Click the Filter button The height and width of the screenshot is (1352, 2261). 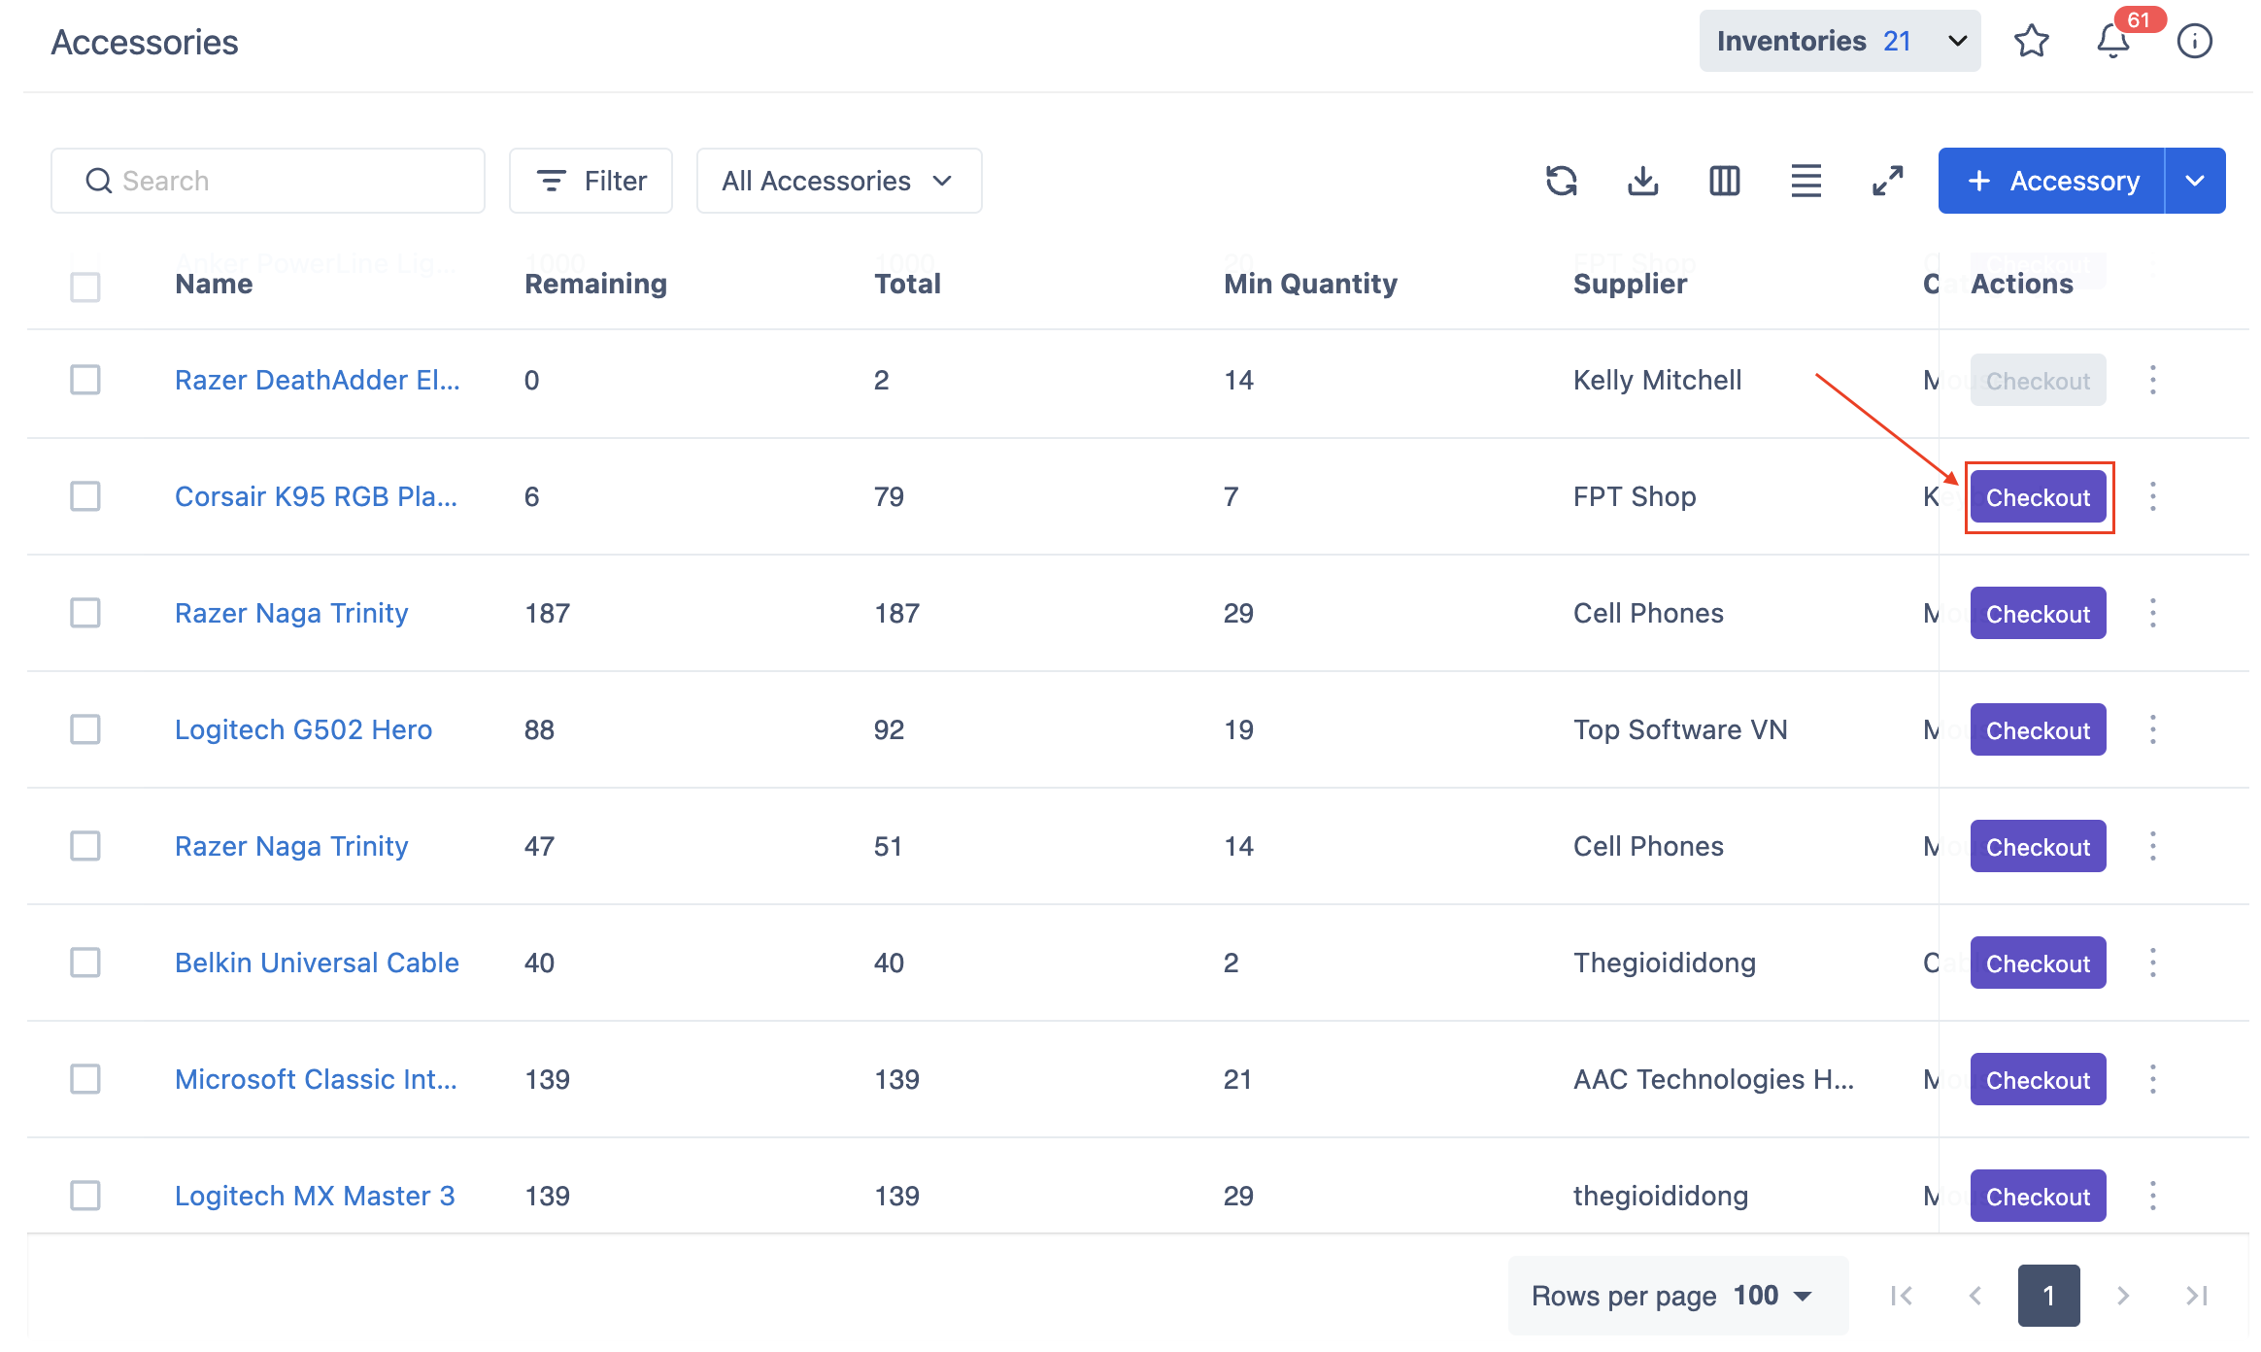click(591, 181)
